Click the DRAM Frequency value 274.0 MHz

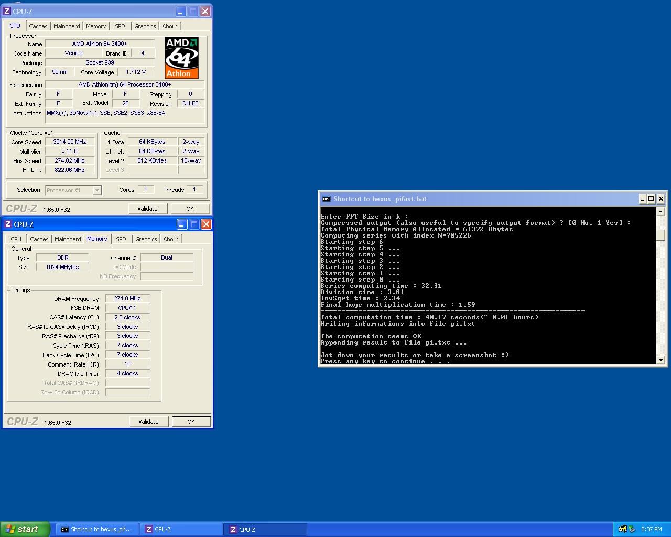click(127, 298)
